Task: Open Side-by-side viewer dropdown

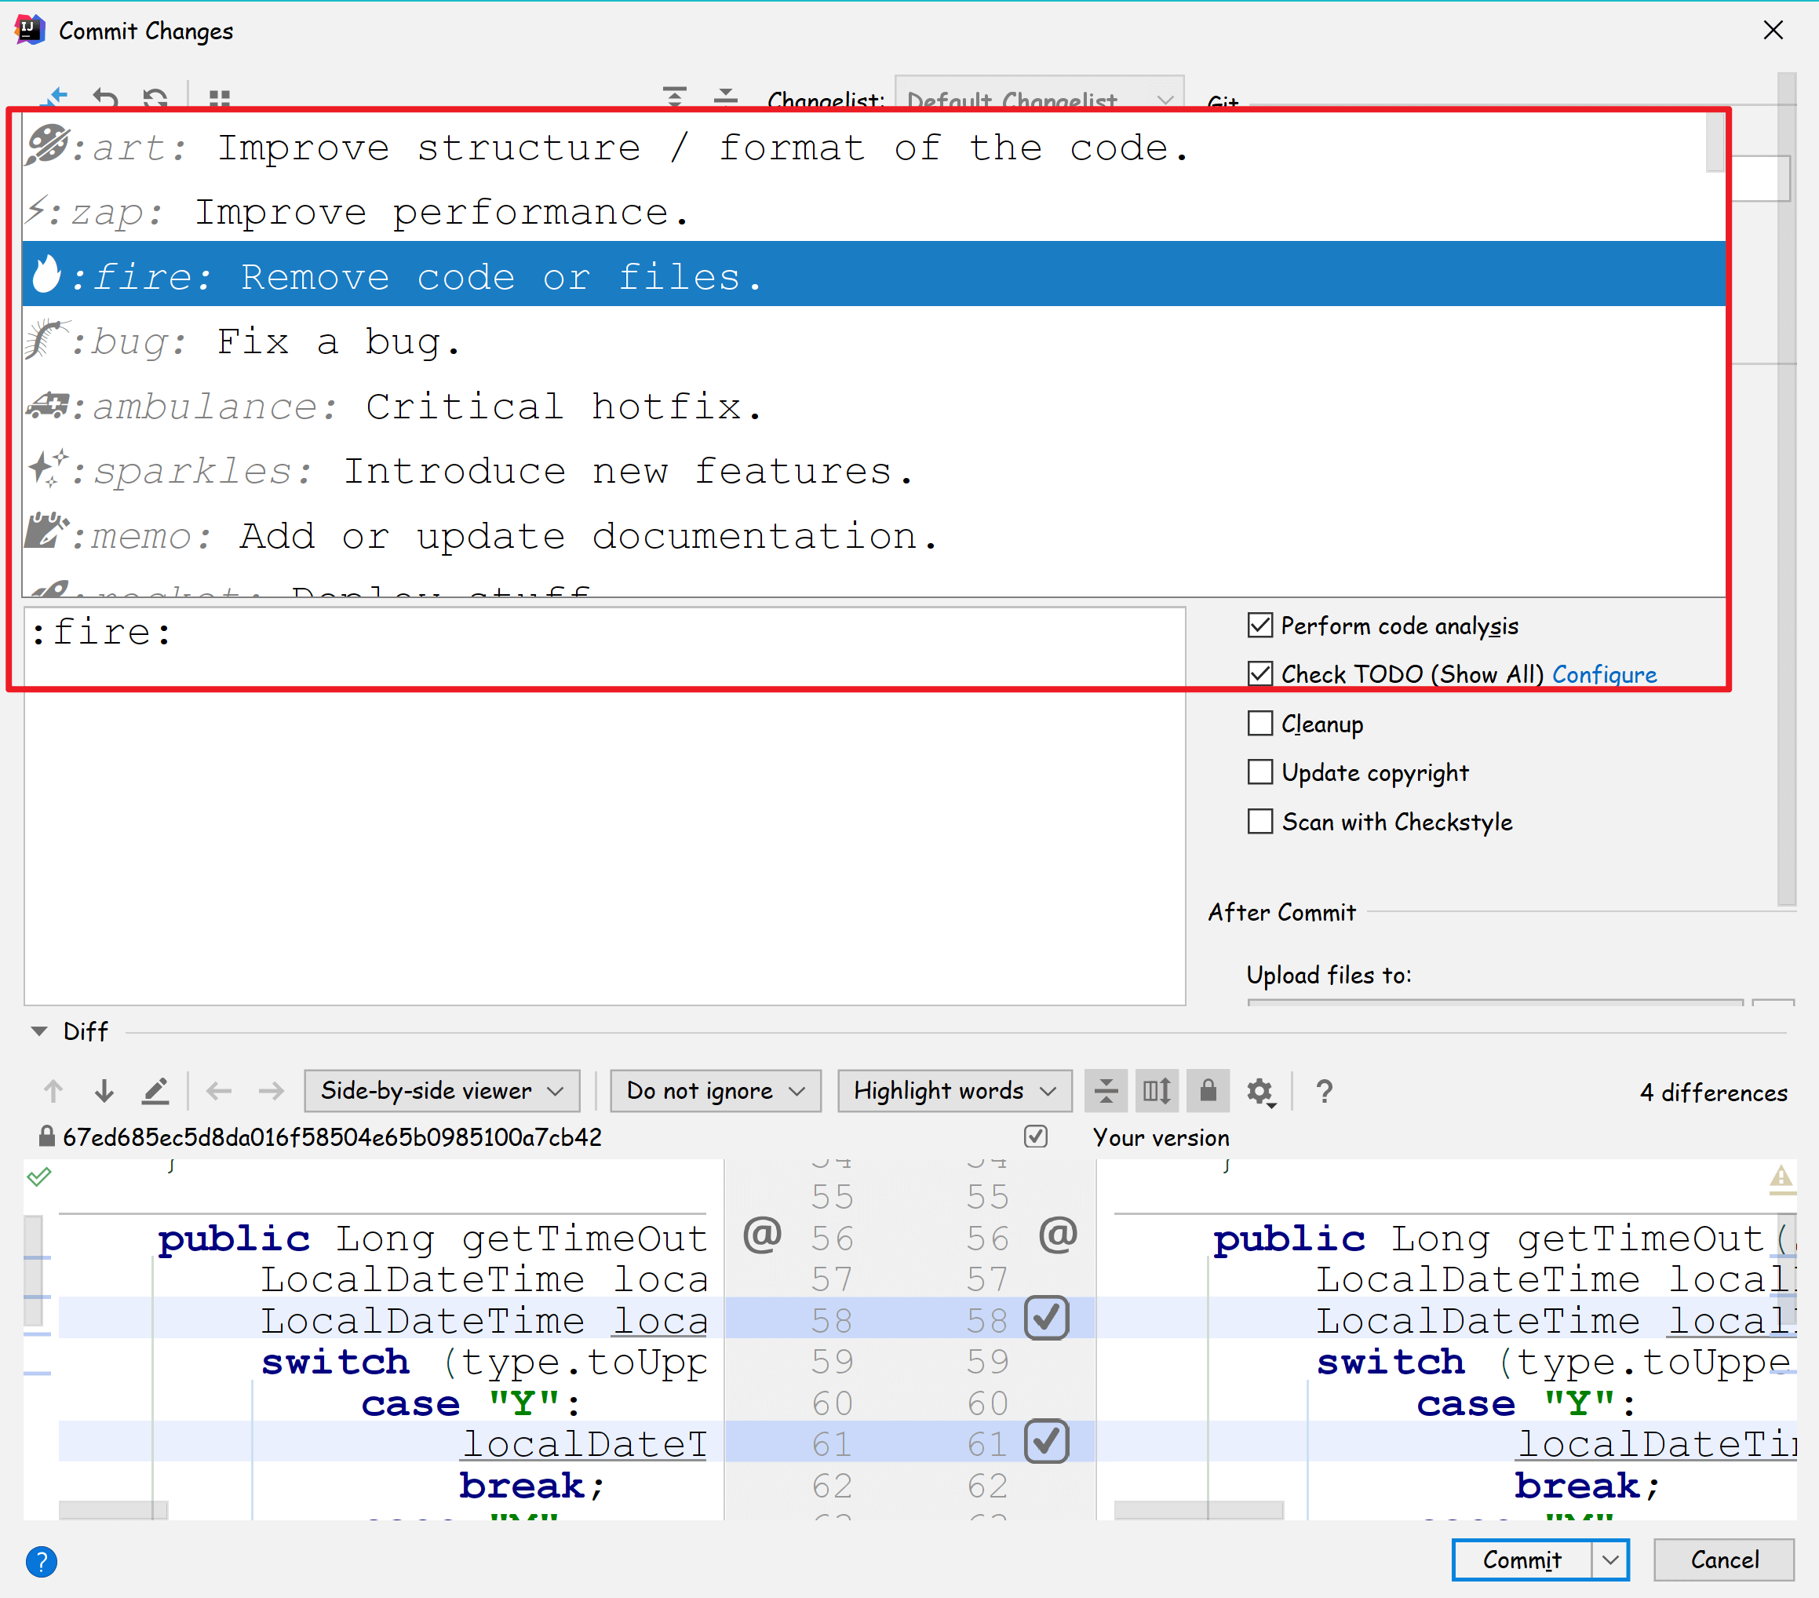Action: (441, 1090)
